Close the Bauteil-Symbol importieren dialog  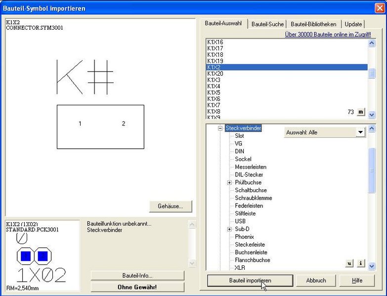(x=378, y=8)
